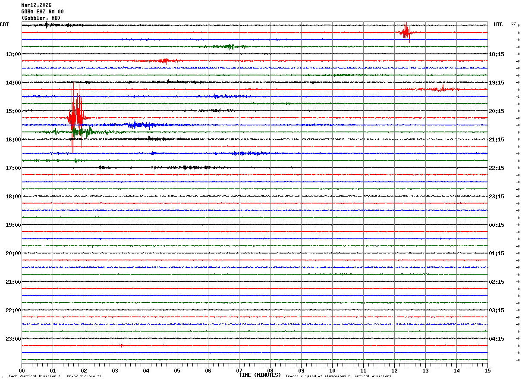The width and height of the screenshot is (522, 382).
Task: Select minute 15 on the bottom axis
Action: click(x=487, y=370)
